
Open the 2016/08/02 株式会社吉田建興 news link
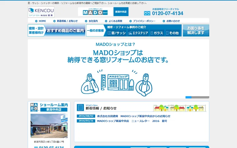pyautogui.click(x=133, y=116)
